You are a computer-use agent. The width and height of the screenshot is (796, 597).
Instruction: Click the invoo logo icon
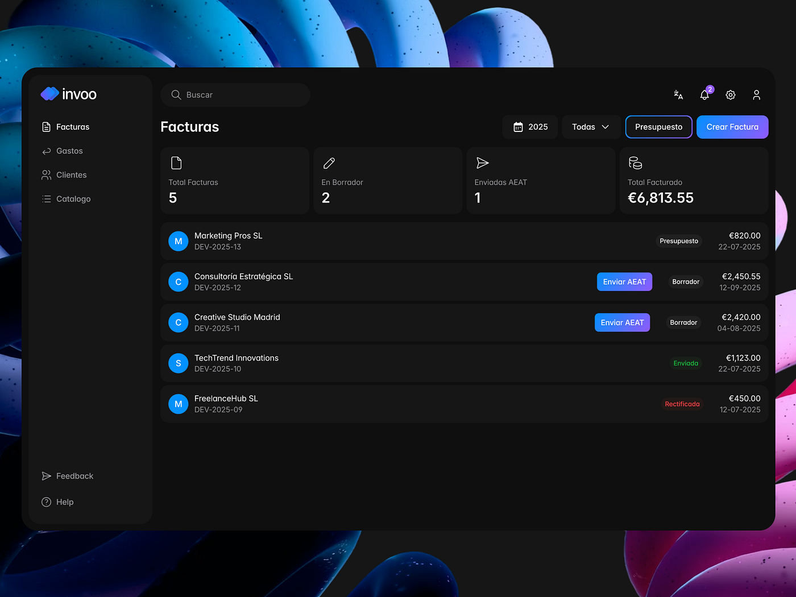pyautogui.click(x=49, y=94)
